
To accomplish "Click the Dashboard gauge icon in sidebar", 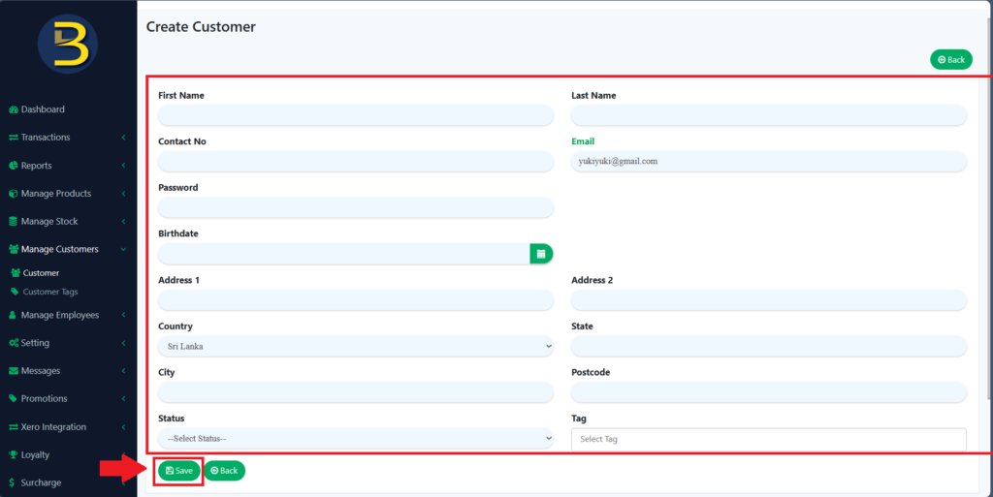I will pyautogui.click(x=14, y=109).
